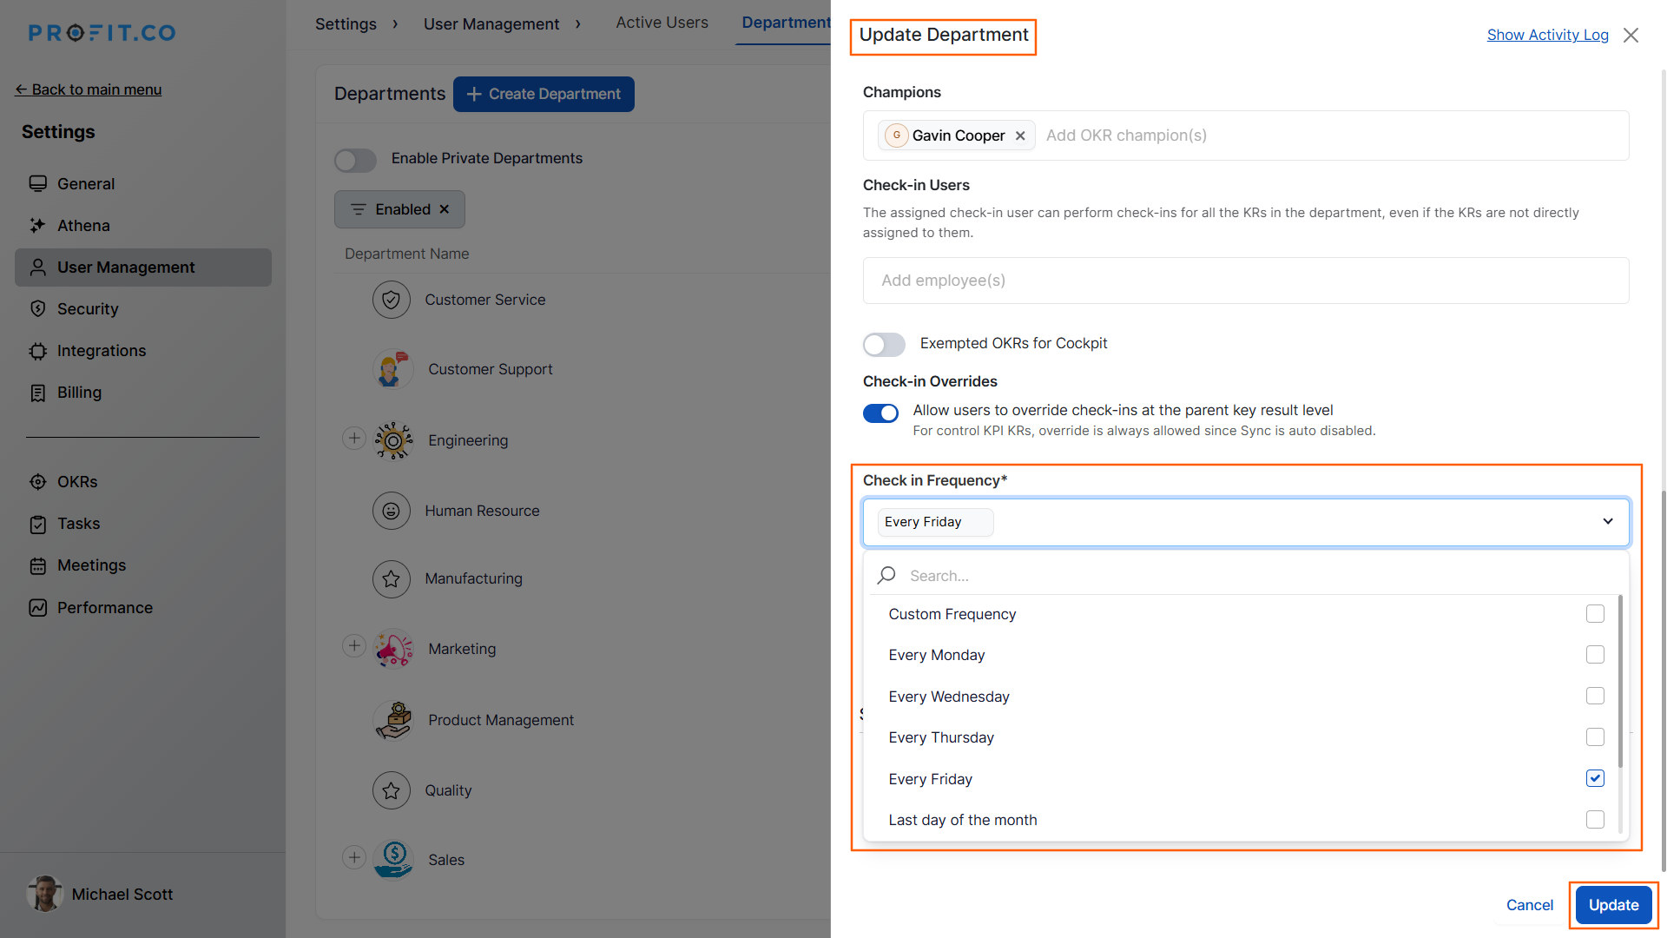Open Show Activity Log link
Image resolution: width=1667 pixels, height=938 pixels.
[1547, 35]
